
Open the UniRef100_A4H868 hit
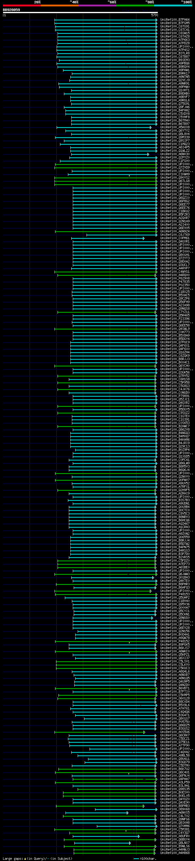[x=175, y=853]
